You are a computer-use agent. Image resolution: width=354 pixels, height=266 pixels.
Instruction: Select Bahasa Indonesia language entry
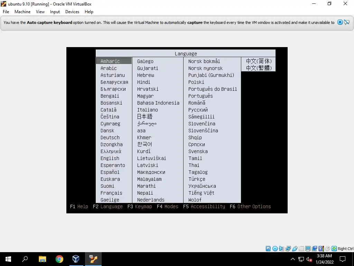point(158,103)
